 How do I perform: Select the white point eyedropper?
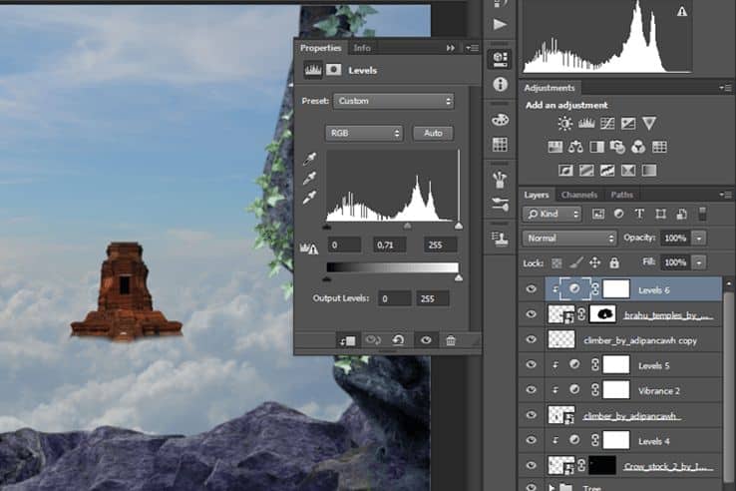point(309,198)
